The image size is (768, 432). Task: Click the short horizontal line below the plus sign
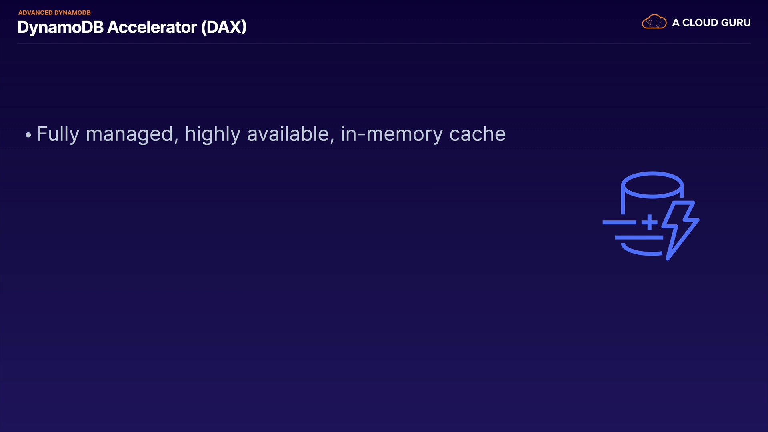pyautogui.click(x=639, y=238)
